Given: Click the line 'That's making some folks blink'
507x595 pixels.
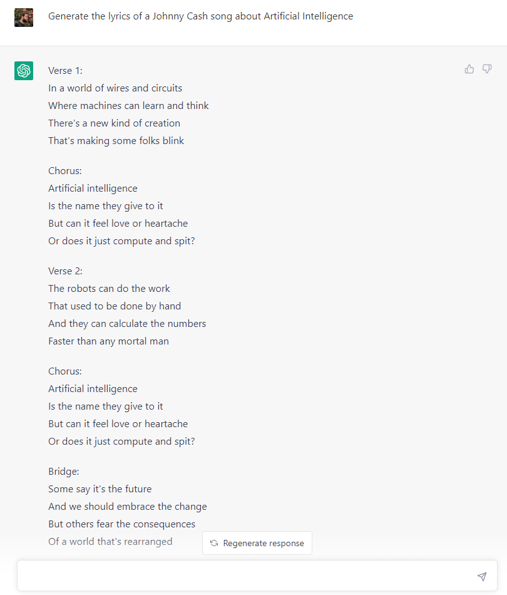Looking at the screenshot, I should tap(116, 141).
